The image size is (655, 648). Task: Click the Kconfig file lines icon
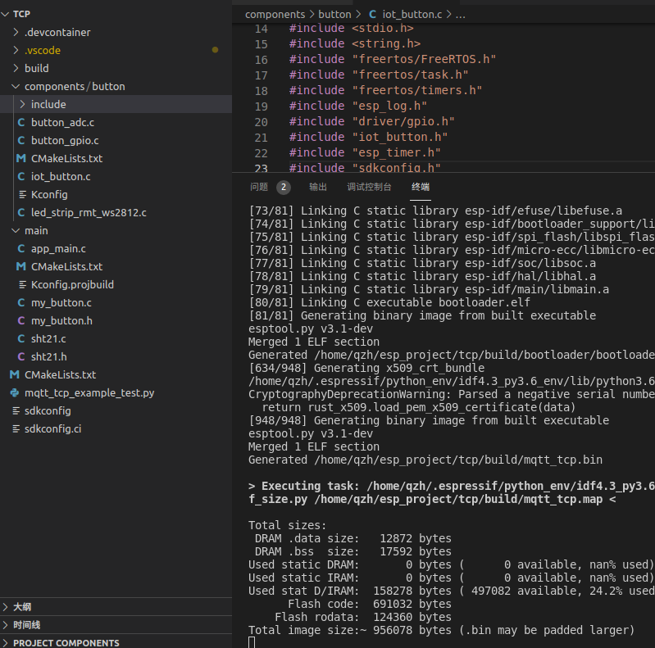click(23, 195)
